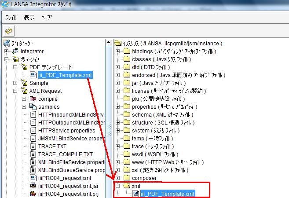Click the project pane scroll-up arrow
Viewport: 289px width, 198px height.
(x=109, y=43)
